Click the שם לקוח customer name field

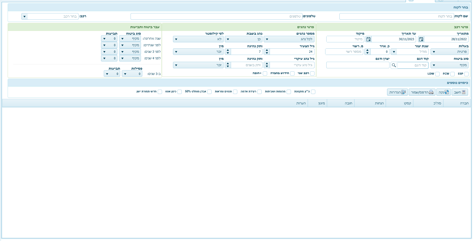(397, 16)
